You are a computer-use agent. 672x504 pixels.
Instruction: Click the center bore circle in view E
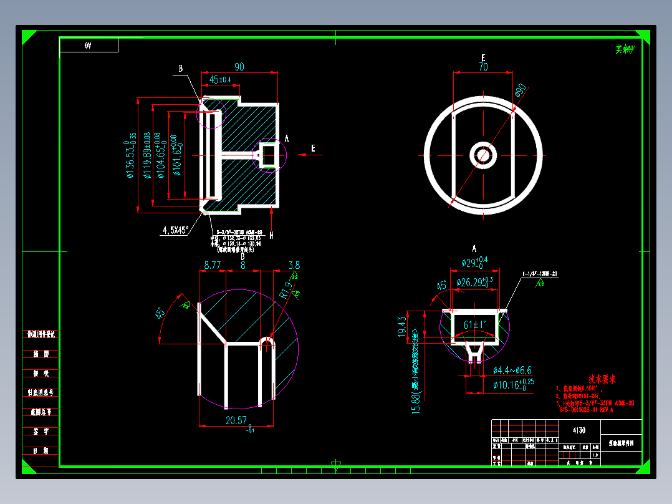(484, 155)
